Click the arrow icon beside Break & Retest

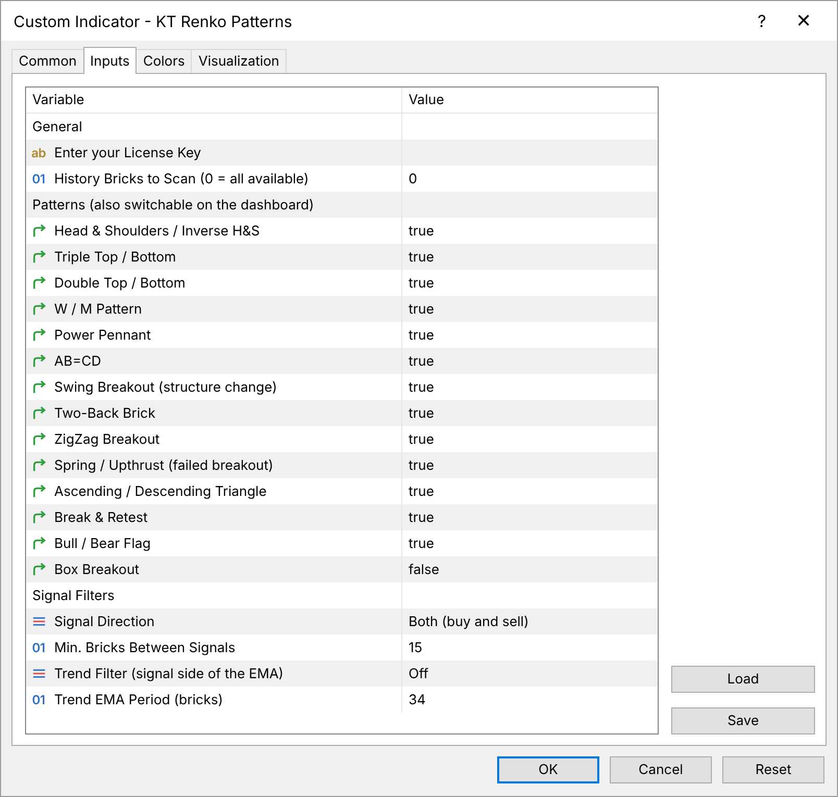39,517
